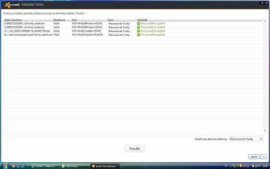Click scrollbar up arrow of results list
This screenshot has width=270, height=169.
(x=265, y=21)
